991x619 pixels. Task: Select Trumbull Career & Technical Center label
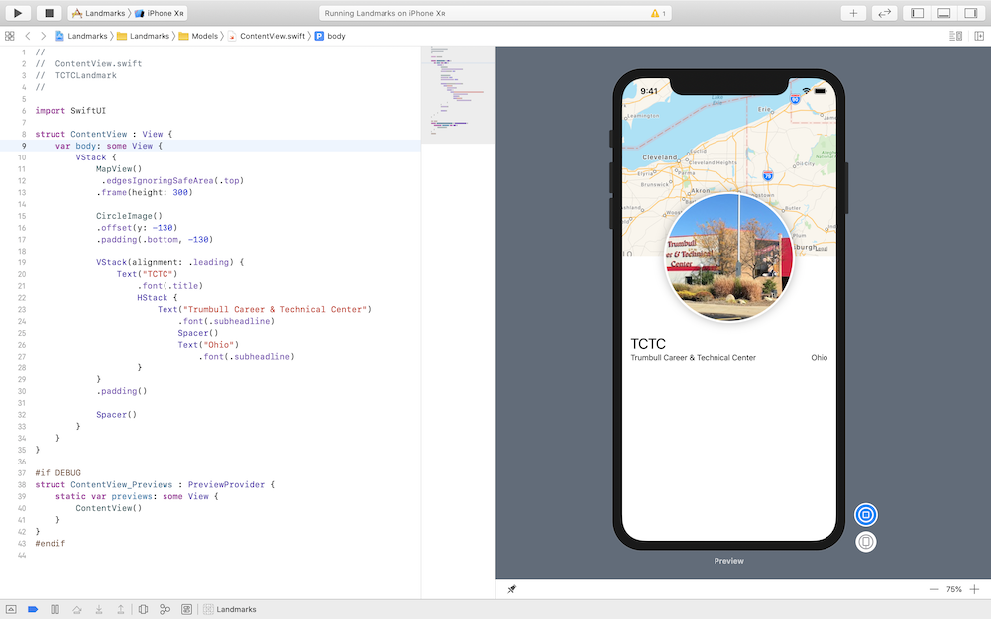(694, 358)
